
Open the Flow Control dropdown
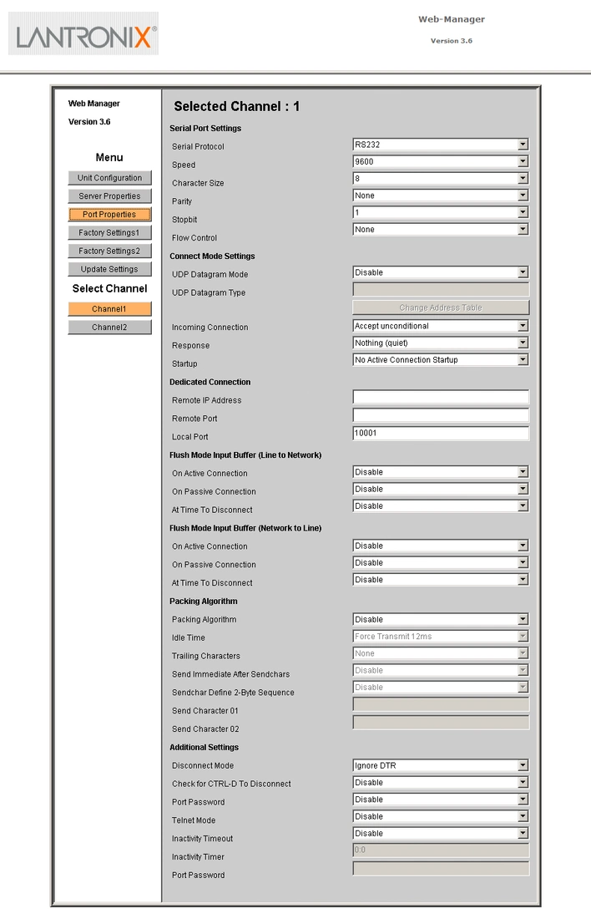click(441, 230)
